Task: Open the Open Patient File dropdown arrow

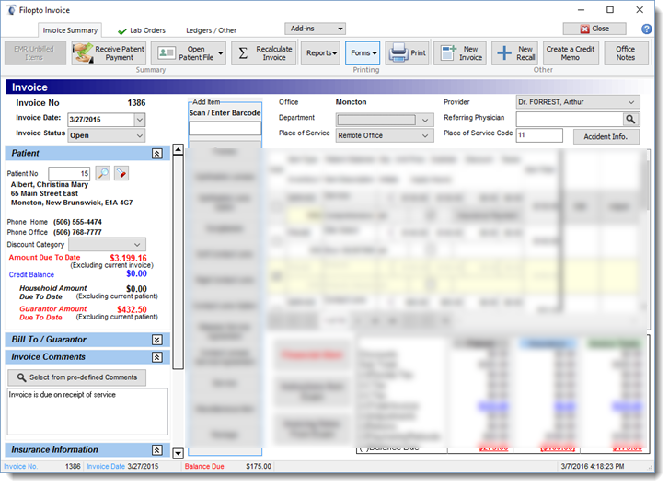Action: (x=221, y=53)
